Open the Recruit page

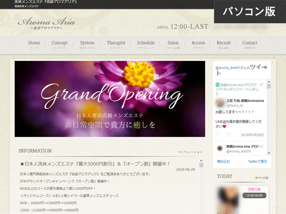tap(224, 45)
